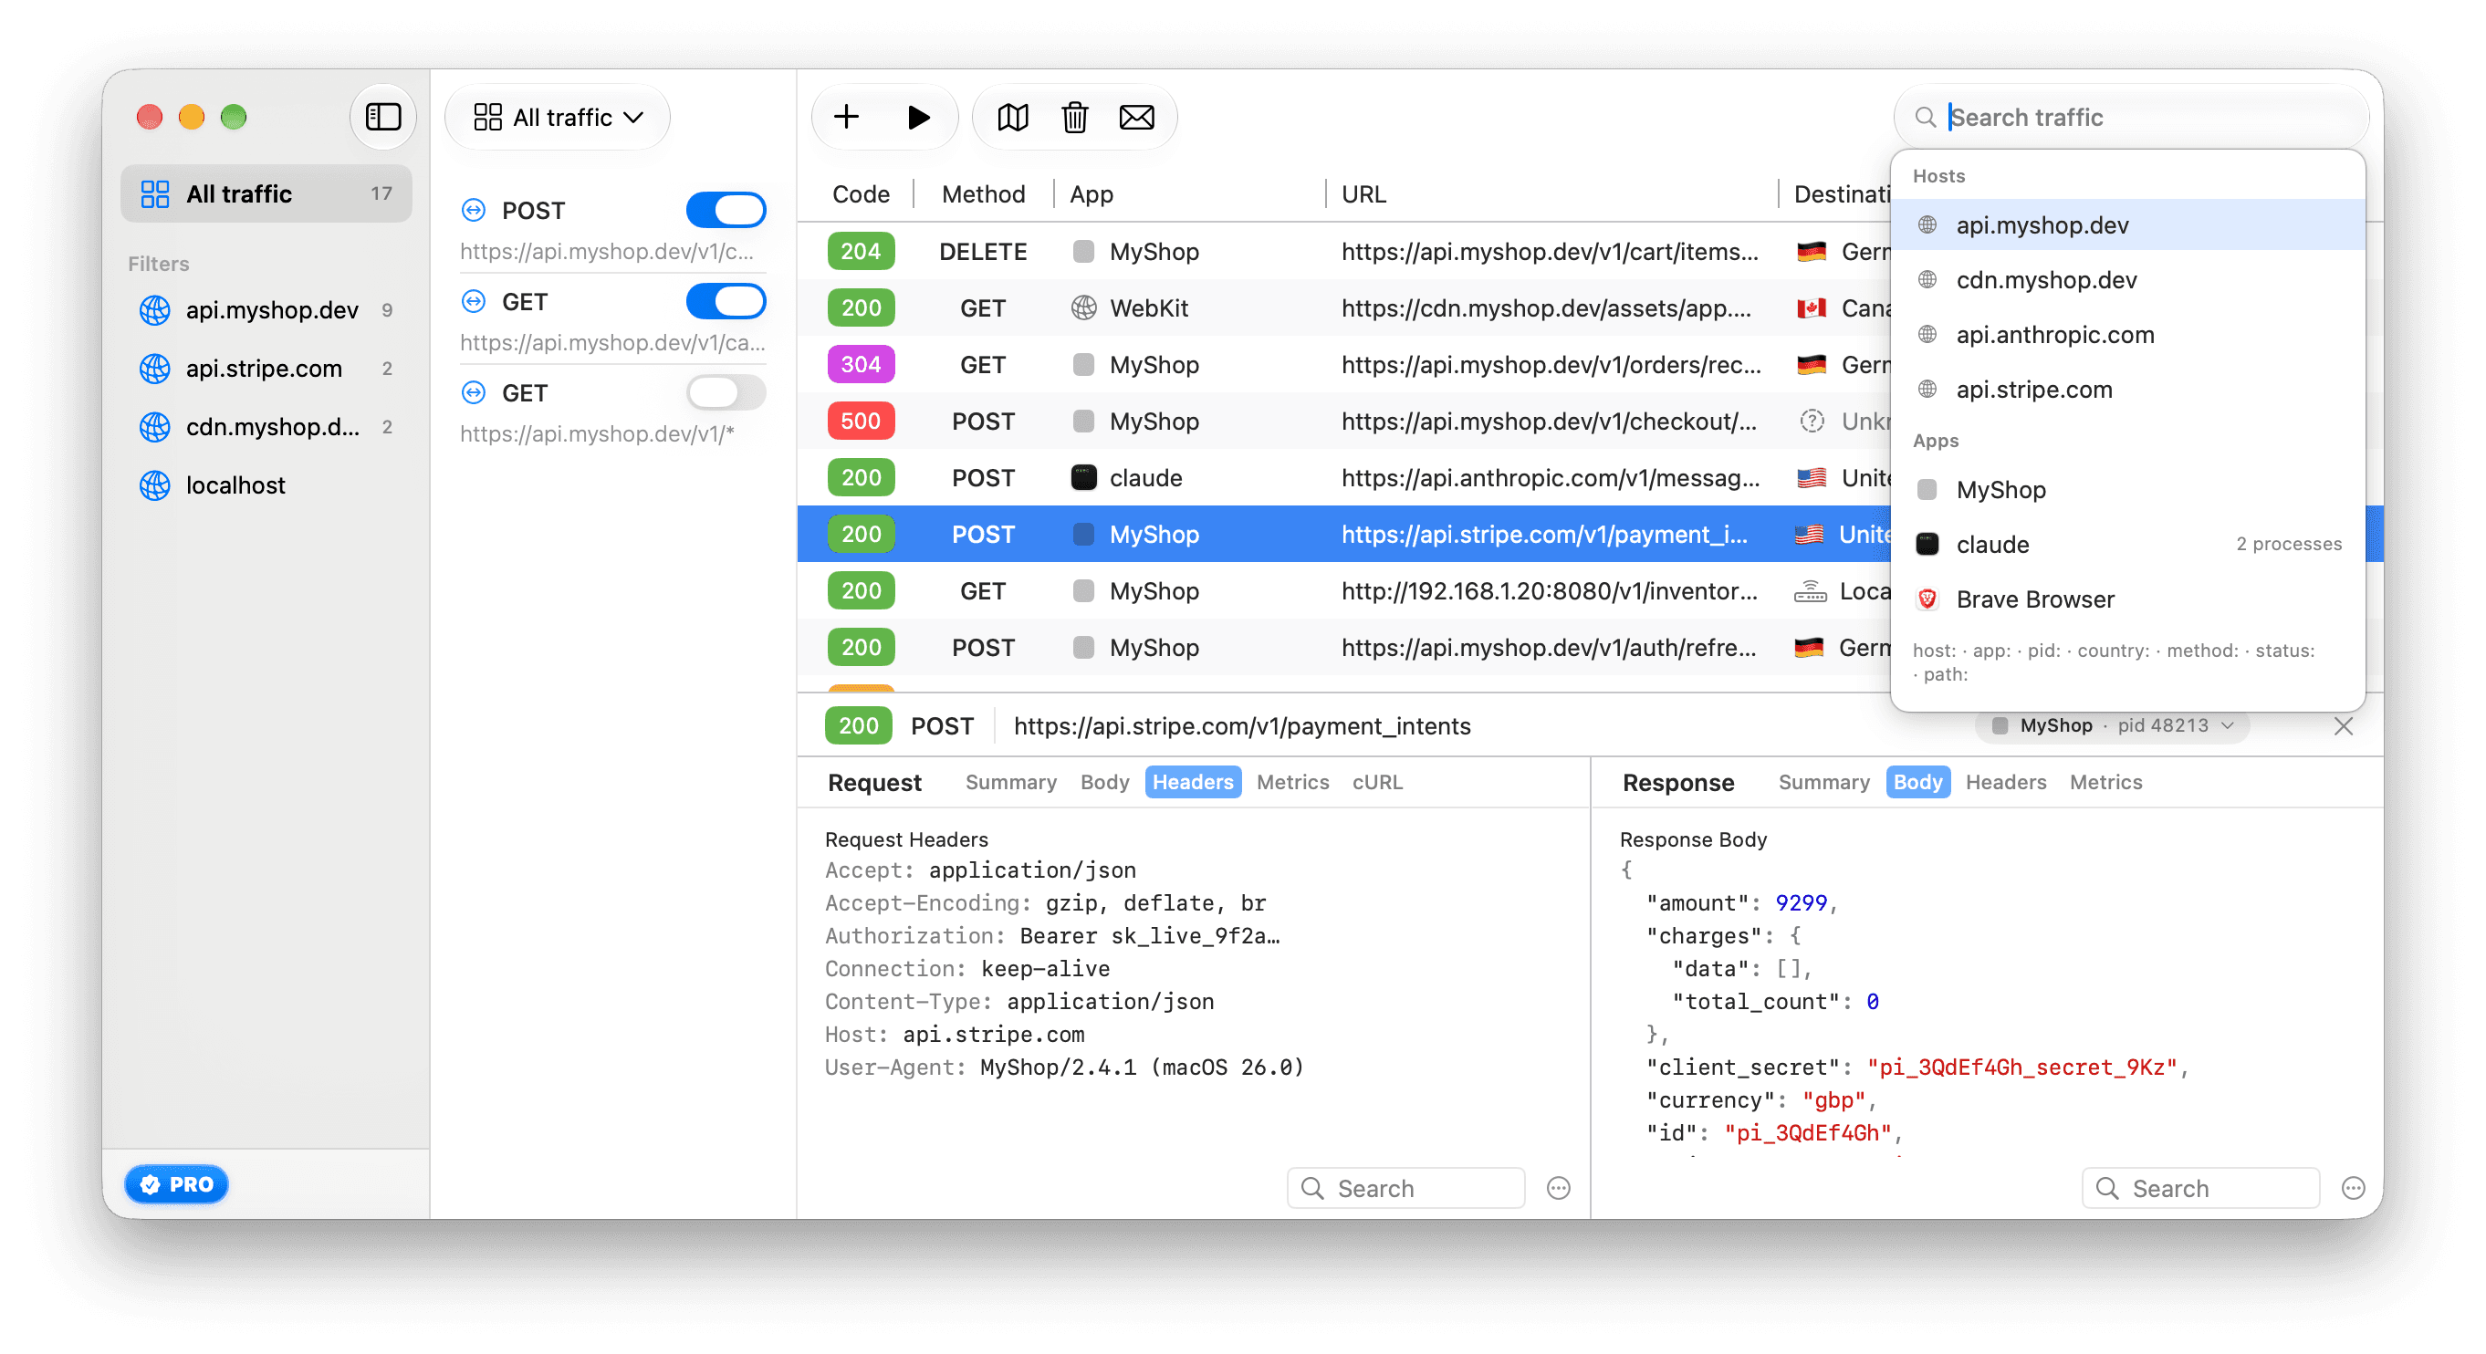Close the request detail panel
This screenshot has height=1354, width=2486.
point(2342,725)
